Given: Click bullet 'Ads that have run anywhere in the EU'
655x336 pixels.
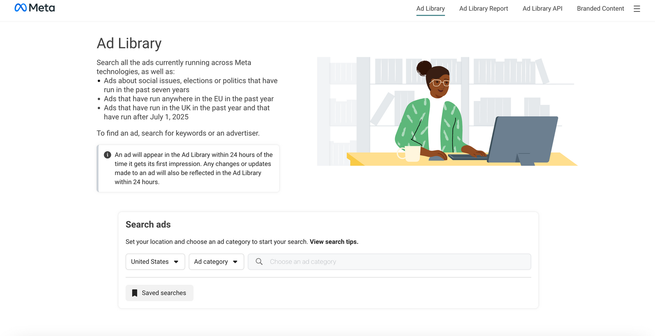Looking at the screenshot, I should 189,99.
